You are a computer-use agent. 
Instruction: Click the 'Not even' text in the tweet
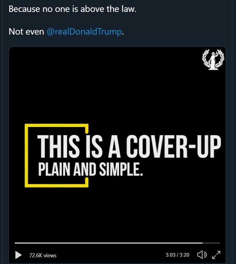pyautogui.click(x=26, y=32)
